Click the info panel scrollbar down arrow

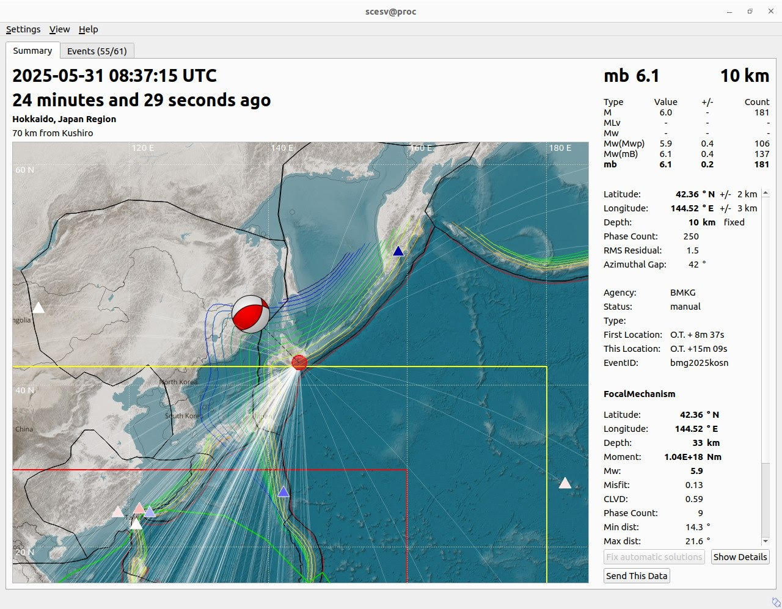coord(766,541)
